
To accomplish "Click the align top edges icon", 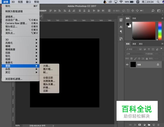I will point(51,11).
